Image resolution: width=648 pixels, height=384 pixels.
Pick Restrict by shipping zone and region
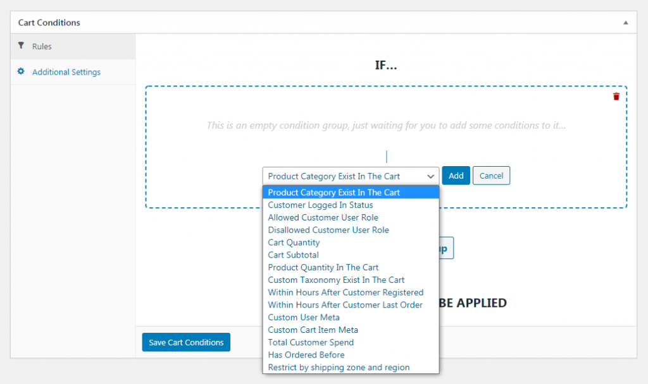click(x=351, y=368)
